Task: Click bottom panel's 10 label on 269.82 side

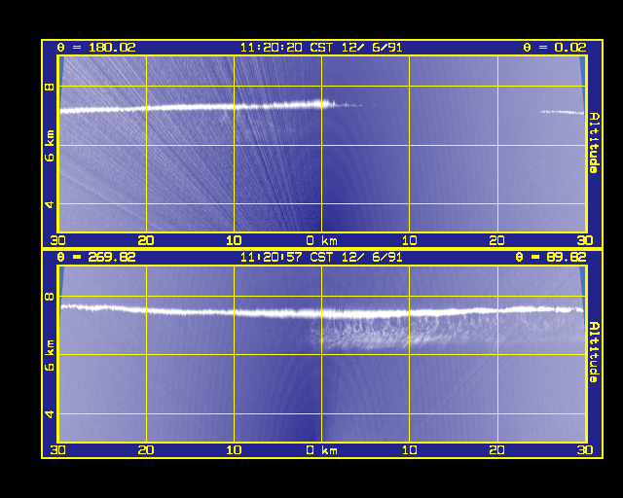Action: coord(234,450)
